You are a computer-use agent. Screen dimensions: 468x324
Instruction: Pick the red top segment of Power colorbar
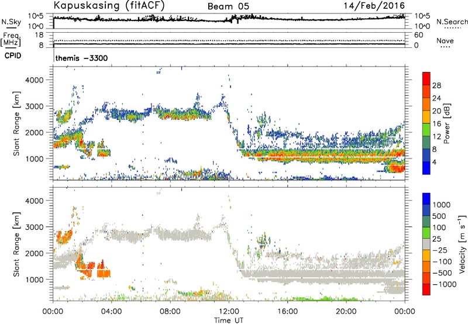click(x=426, y=79)
